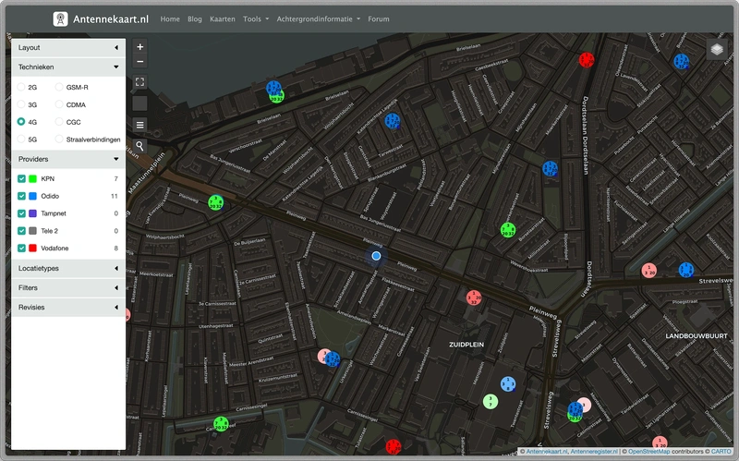Open the Achtergrondinformatie dropdown
739x461 pixels.
(318, 18)
